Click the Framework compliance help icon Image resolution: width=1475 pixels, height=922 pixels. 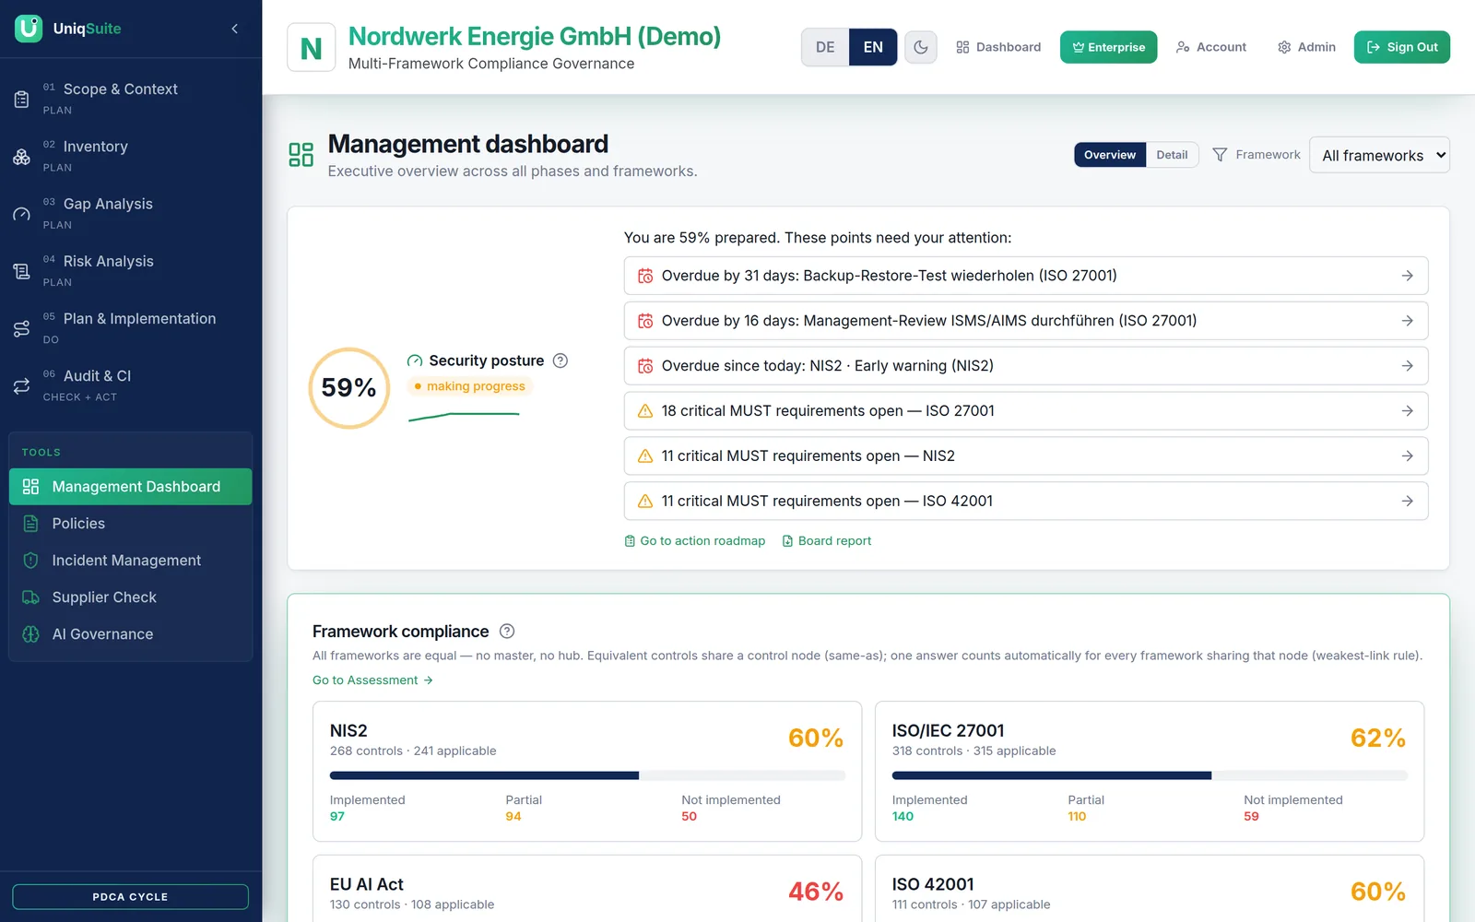pos(507,632)
